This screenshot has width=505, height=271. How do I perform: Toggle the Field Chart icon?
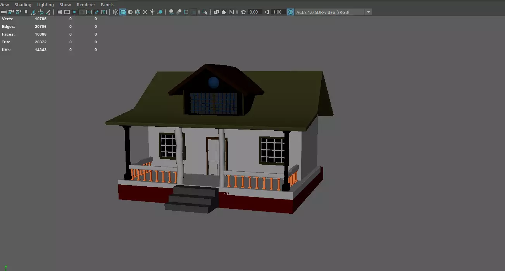click(89, 12)
